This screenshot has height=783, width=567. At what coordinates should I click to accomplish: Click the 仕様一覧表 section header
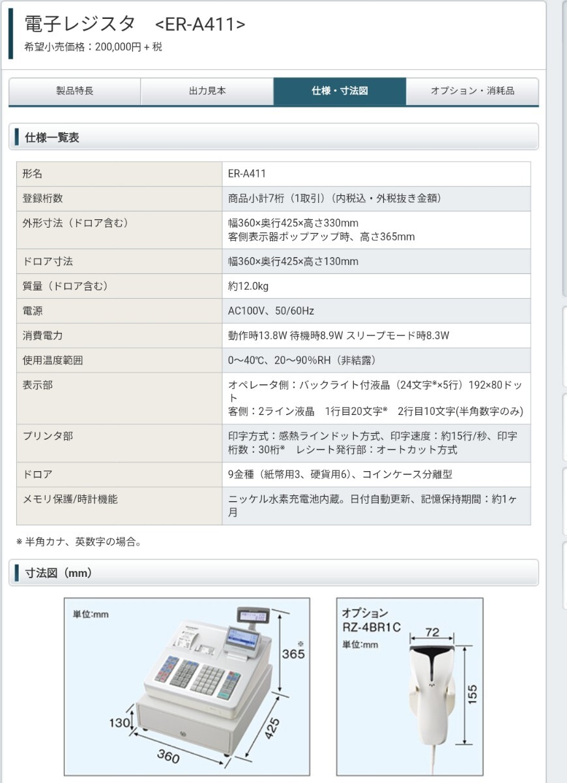tap(274, 137)
